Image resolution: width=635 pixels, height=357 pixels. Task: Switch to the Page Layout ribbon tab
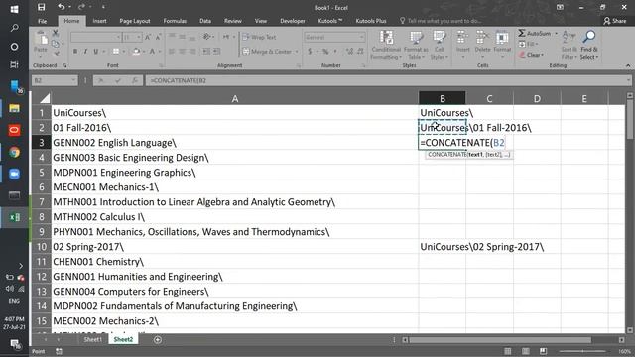(x=135, y=21)
